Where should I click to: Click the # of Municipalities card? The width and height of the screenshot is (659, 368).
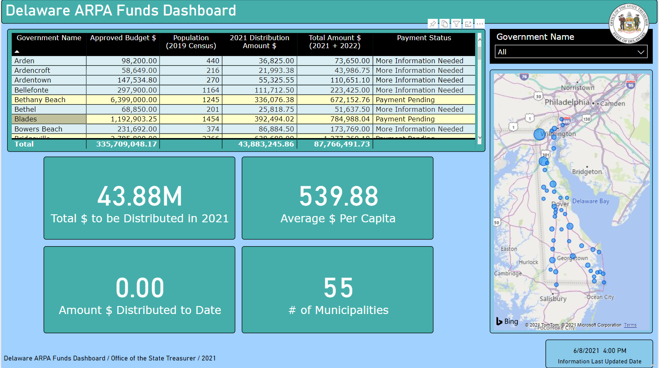tap(338, 290)
